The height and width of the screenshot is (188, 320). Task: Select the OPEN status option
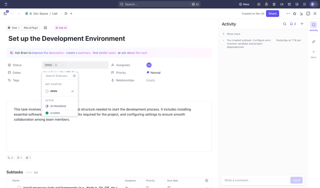pos(60,91)
